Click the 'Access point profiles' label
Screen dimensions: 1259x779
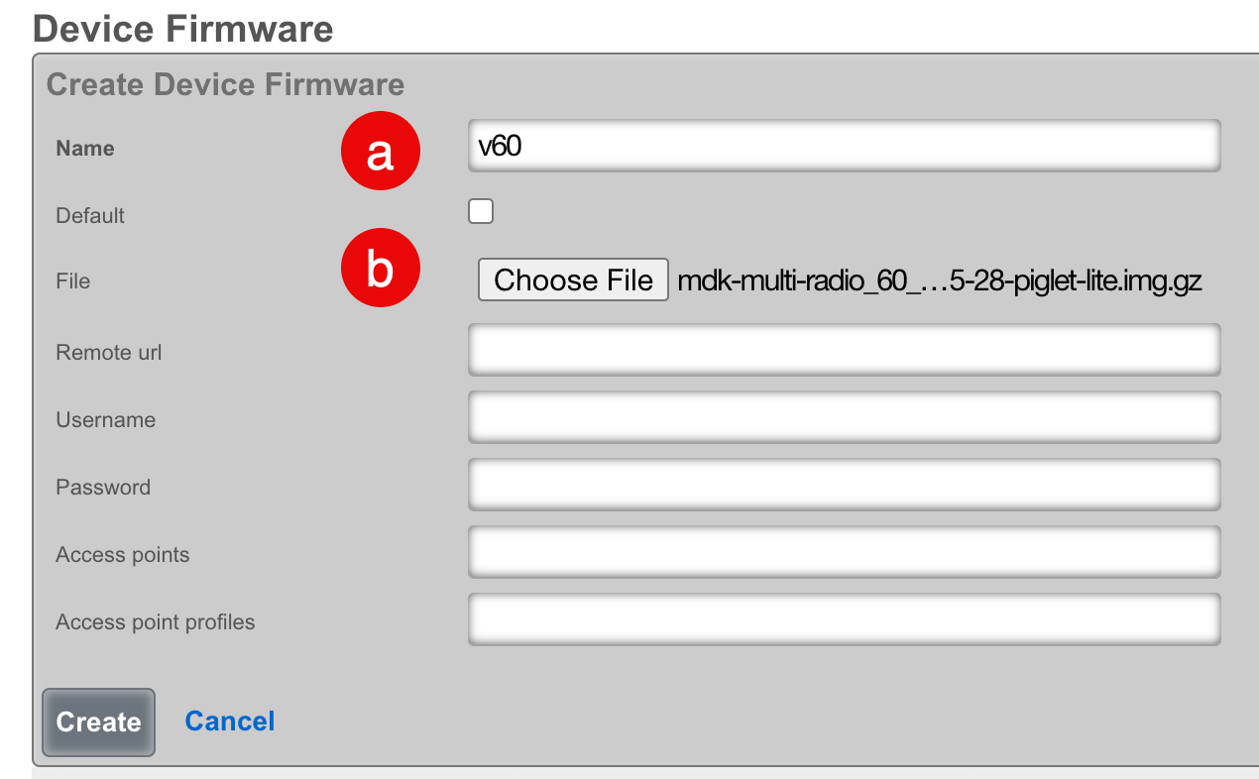click(x=156, y=622)
